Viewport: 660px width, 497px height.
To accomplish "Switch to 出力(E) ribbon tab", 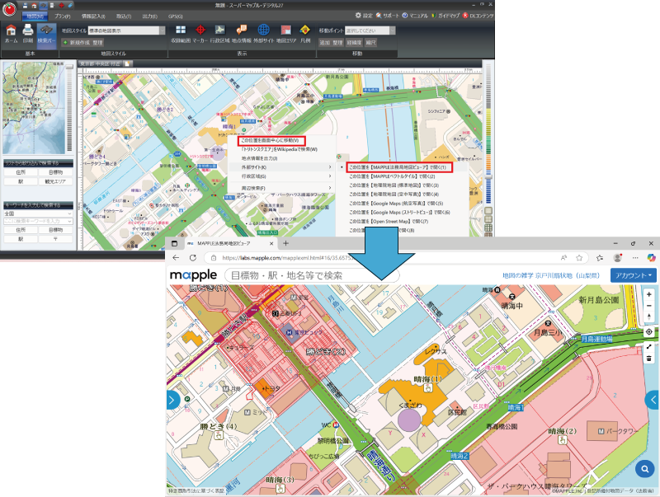I will (x=150, y=16).
